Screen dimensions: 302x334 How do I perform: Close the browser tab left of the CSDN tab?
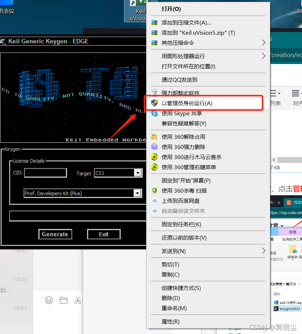click(x=279, y=202)
